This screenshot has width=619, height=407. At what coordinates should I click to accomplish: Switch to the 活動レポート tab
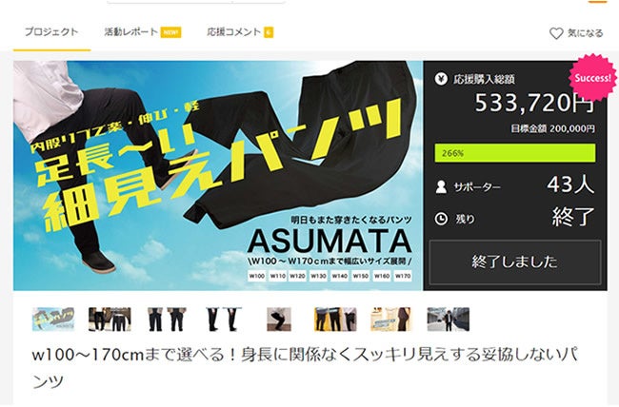(131, 32)
